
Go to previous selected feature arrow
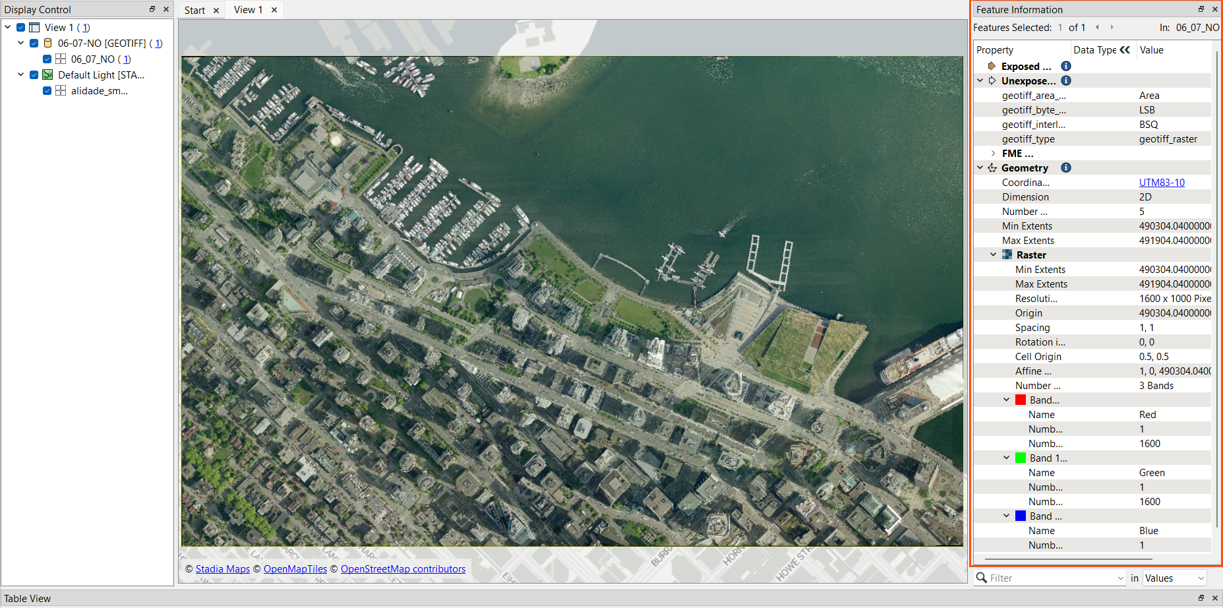tap(1097, 27)
